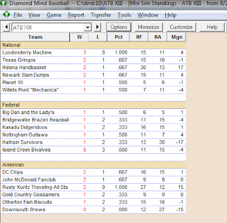Select the Island Creek Bivalves team row
This screenshot has height=223, width=227.
pyautogui.click(x=93, y=150)
